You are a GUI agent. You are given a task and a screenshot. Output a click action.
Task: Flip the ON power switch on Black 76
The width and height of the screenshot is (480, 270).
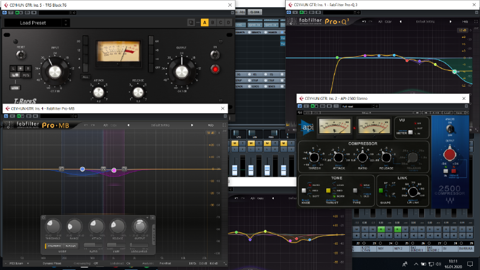coord(215,54)
